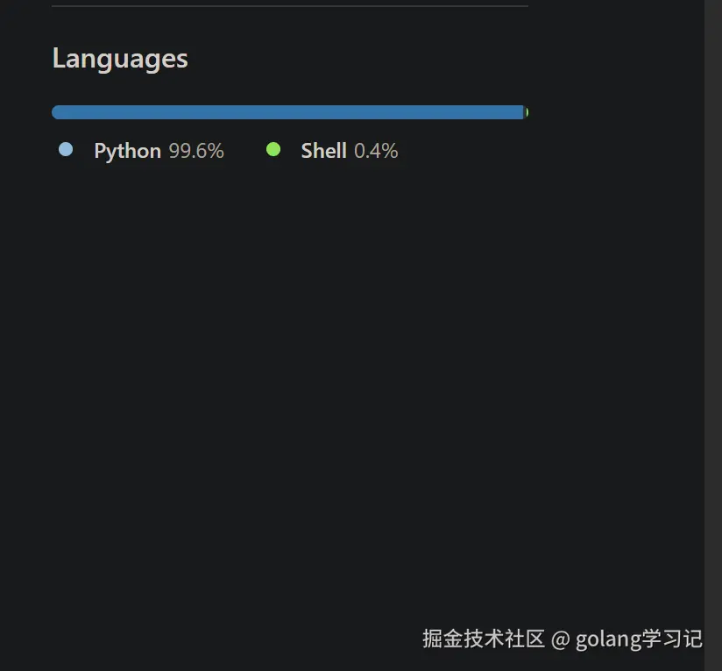Click the 技术社区 characters in the watermark
The height and width of the screenshot is (671, 722).
coord(504,639)
